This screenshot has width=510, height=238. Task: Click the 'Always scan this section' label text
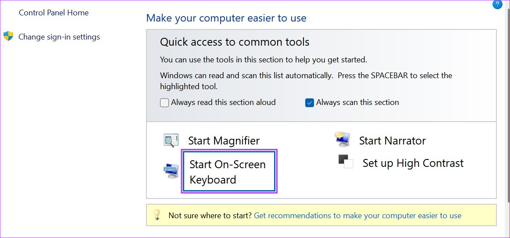click(357, 102)
